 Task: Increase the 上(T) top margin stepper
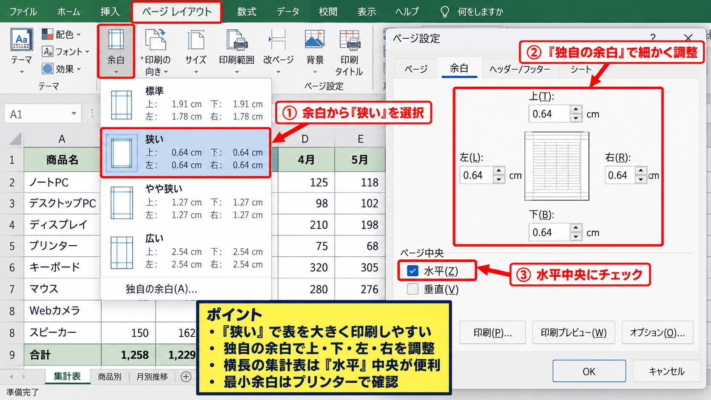click(576, 110)
